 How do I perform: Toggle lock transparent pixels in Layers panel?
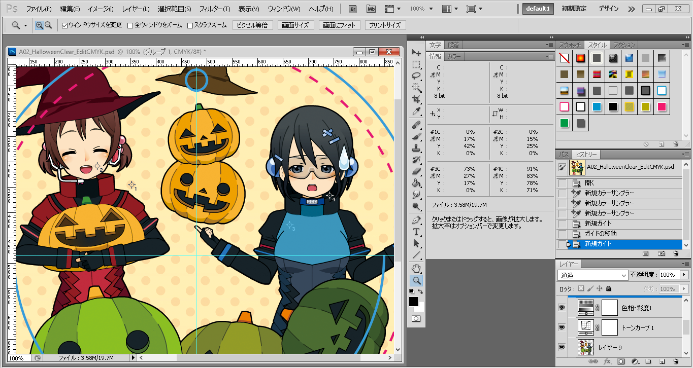point(581,288)
